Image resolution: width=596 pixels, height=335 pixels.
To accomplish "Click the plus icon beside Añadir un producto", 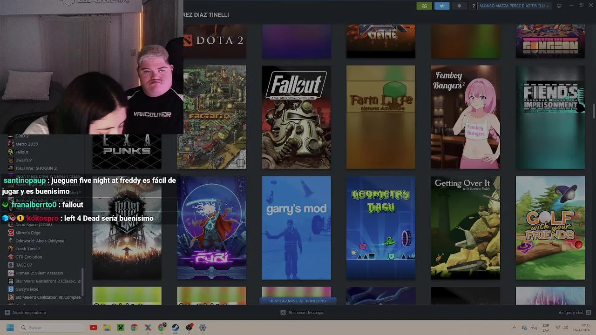I will [x=7, y=313].
